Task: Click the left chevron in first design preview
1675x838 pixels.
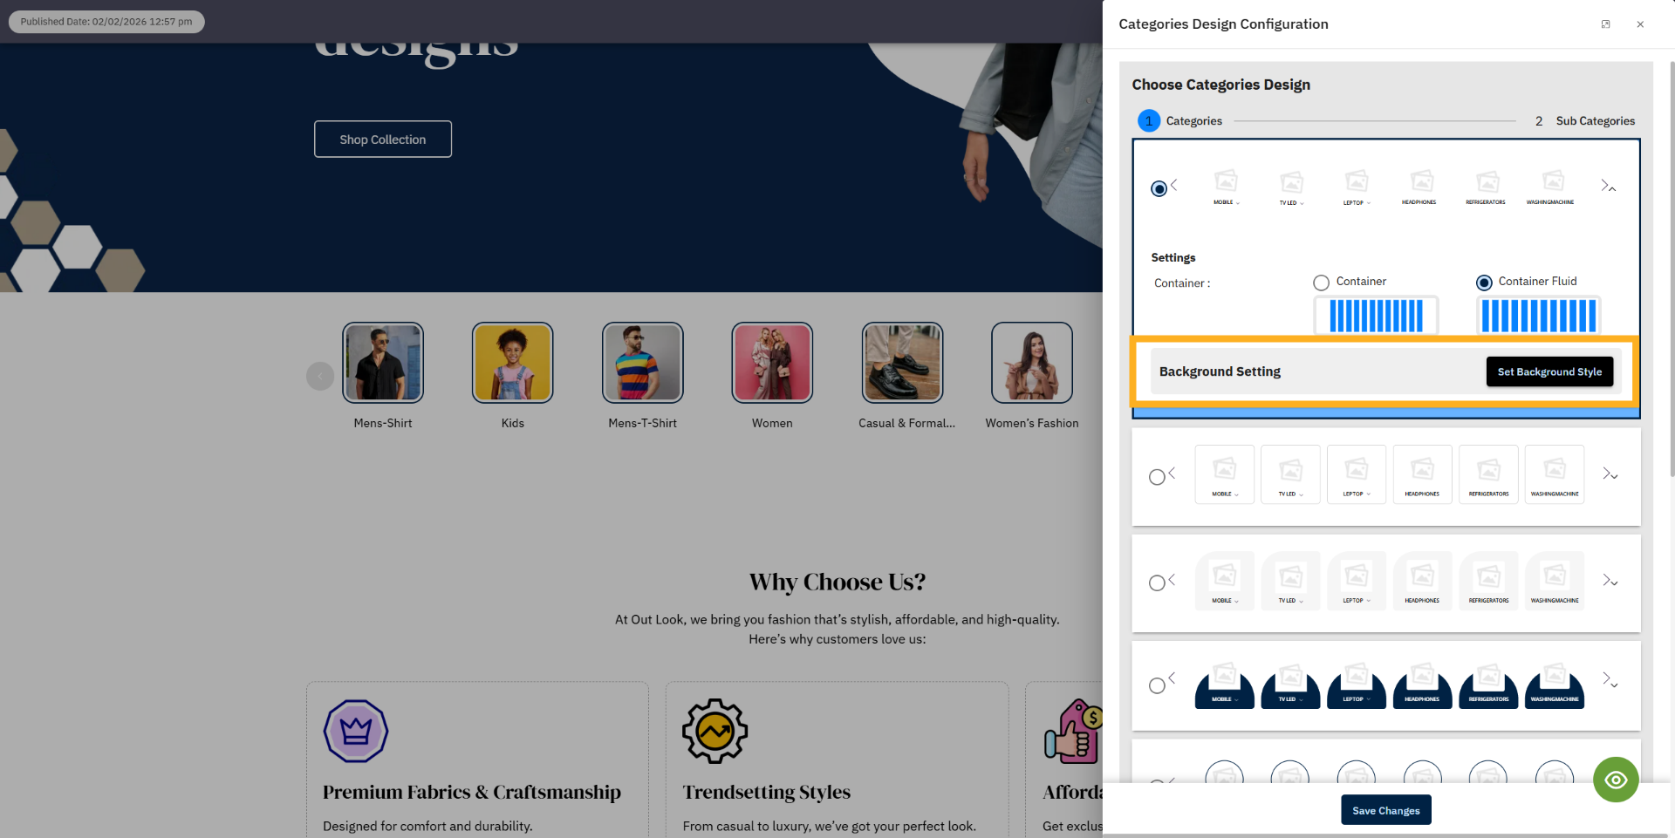Action: click(1174, 185)
